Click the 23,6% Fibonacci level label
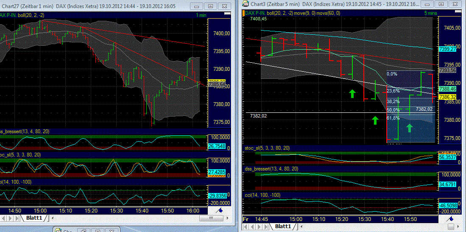 tap(393, 91)
